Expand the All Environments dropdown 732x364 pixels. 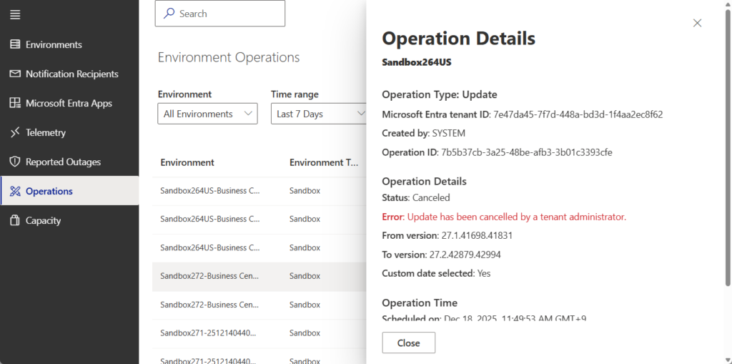click(x=207, y=114)
